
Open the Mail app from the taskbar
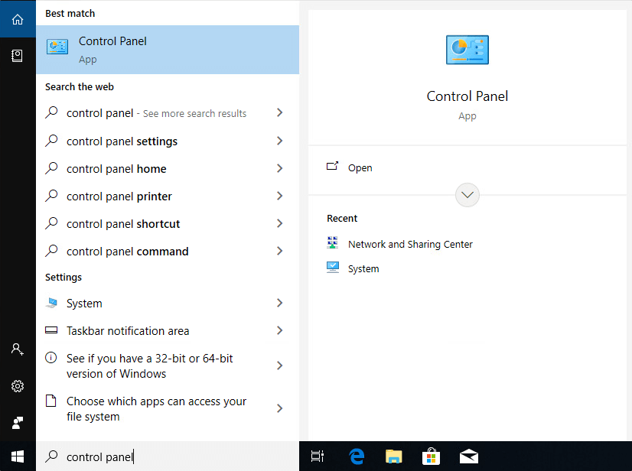coord(468,456)
